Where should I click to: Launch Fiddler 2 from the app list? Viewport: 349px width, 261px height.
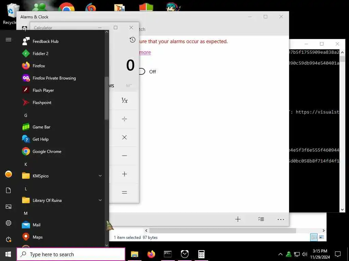click(62, 53)
